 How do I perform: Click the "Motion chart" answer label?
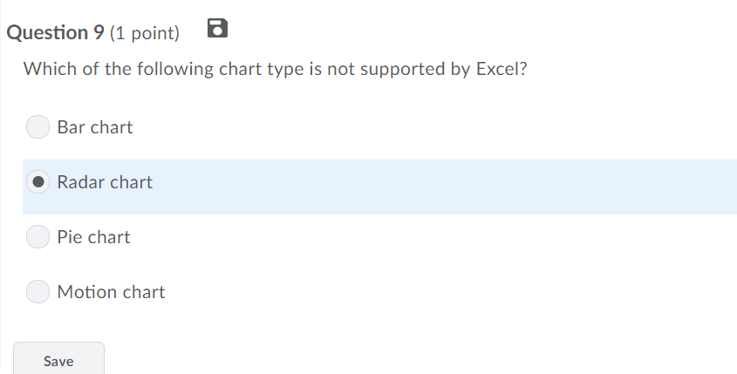pyautogui.click(x=111, y=292)
